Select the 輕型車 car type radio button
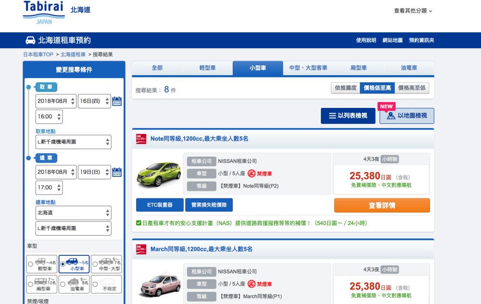 (31, 264)
